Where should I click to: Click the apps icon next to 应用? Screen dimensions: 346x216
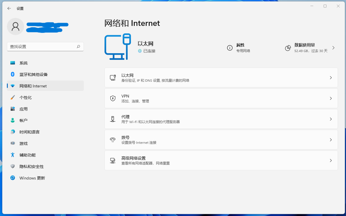tap(13, 109)
